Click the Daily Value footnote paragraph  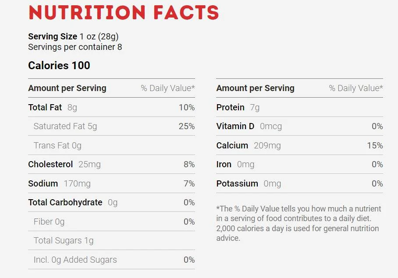pyautogui.click(x=298, y=223)
